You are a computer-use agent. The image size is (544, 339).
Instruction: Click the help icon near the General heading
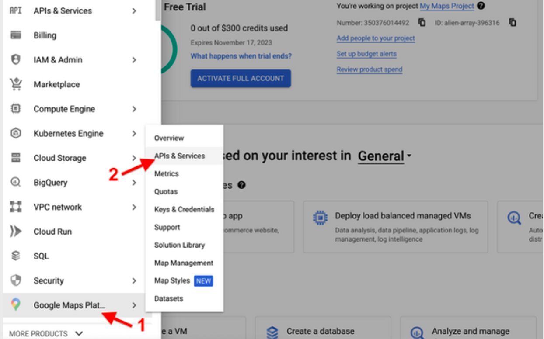click(x=241, y=185)
